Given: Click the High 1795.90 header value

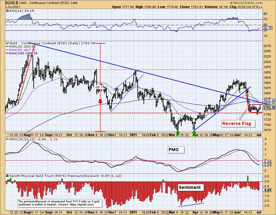Looking at the screenshot, I should point(146,7).
